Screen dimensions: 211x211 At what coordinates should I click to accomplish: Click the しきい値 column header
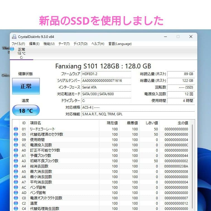(x=149, y=123)
